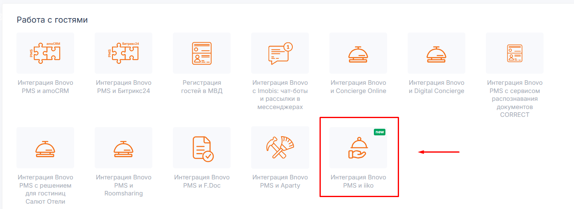Follow link Регистрация гостей в МВД
Image resolution: width=574 pixels, height=209 pixels.
(x=202, y=87)
